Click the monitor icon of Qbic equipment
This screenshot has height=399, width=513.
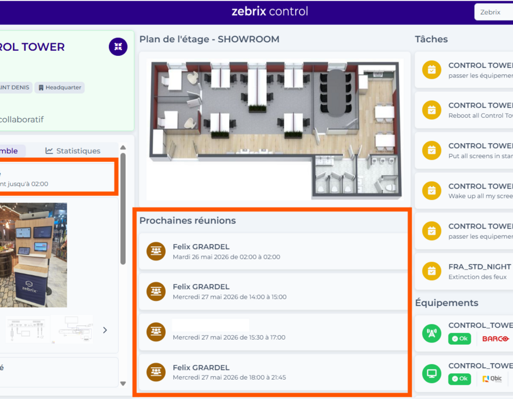click(x=432, y=373)
